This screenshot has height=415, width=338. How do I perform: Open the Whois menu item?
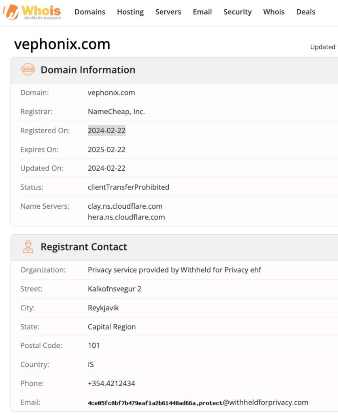(x=274, y=12)
